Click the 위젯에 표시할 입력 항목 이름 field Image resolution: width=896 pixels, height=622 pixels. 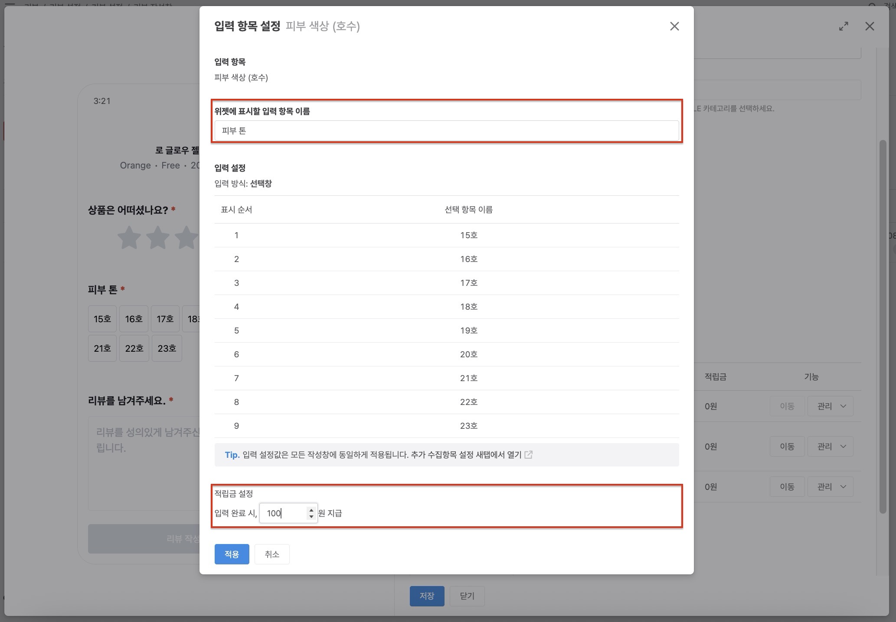447,131
